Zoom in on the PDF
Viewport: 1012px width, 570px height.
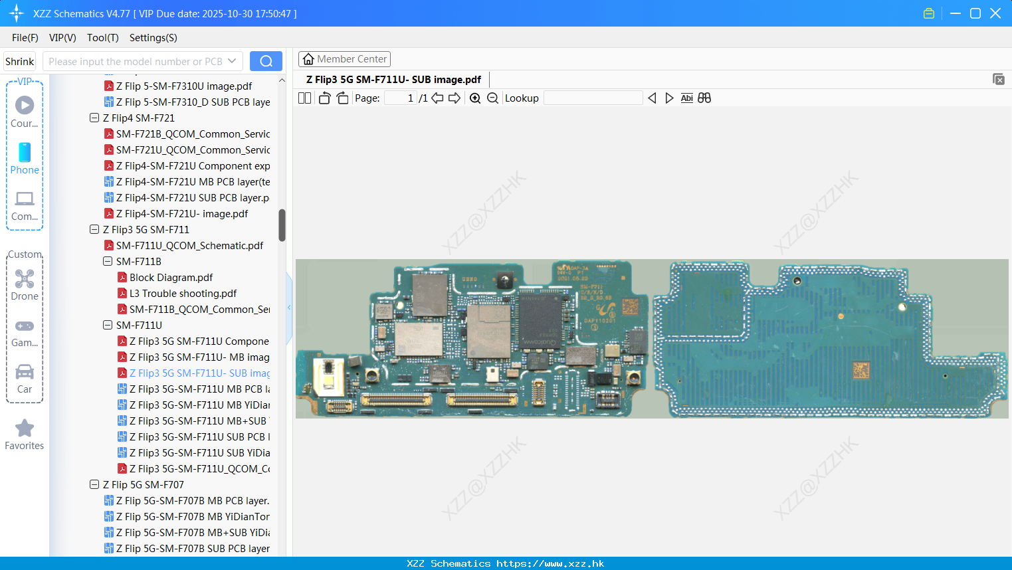tap(475, 98)
